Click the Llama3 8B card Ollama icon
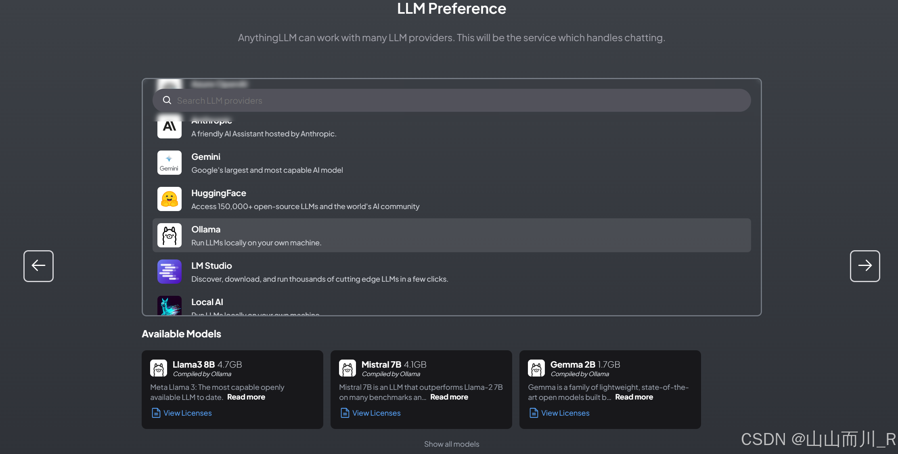The image size is (898, 454). (x=159, y=368)
